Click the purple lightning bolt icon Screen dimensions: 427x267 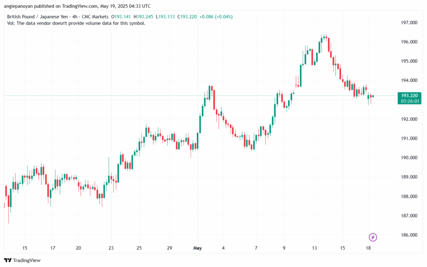(373, 237)
